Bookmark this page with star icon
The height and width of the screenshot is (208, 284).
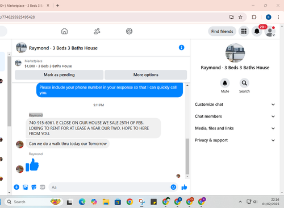(x=240, y=17)
